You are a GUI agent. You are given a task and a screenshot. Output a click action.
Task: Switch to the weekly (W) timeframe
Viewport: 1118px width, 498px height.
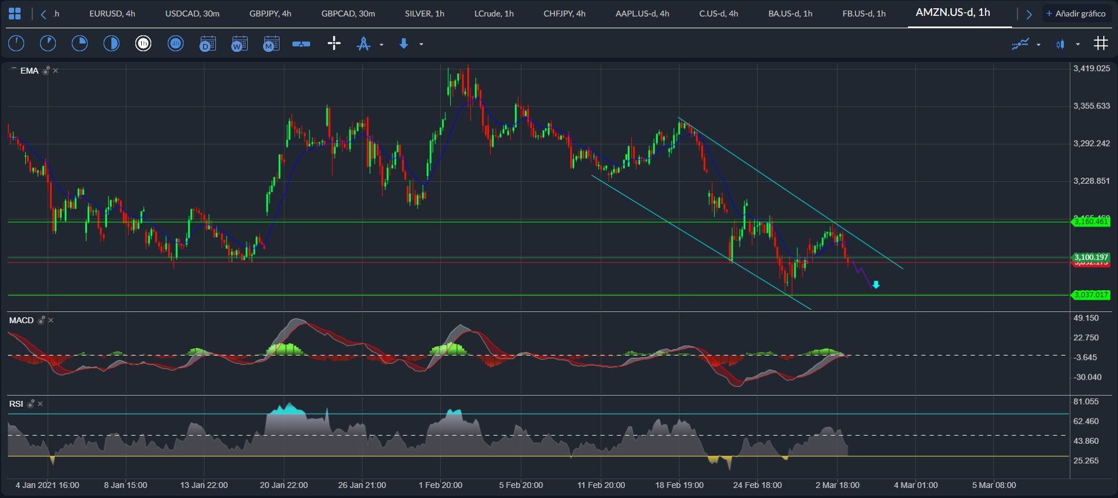pyautogui.click(x=239, y=44)
